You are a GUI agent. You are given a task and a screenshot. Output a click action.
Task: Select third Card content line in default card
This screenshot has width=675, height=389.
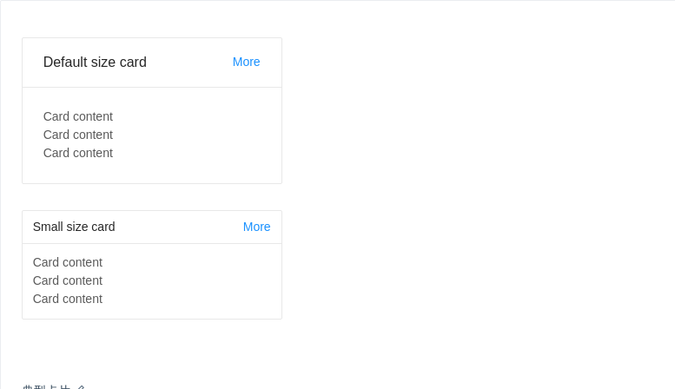pos(78,153)
